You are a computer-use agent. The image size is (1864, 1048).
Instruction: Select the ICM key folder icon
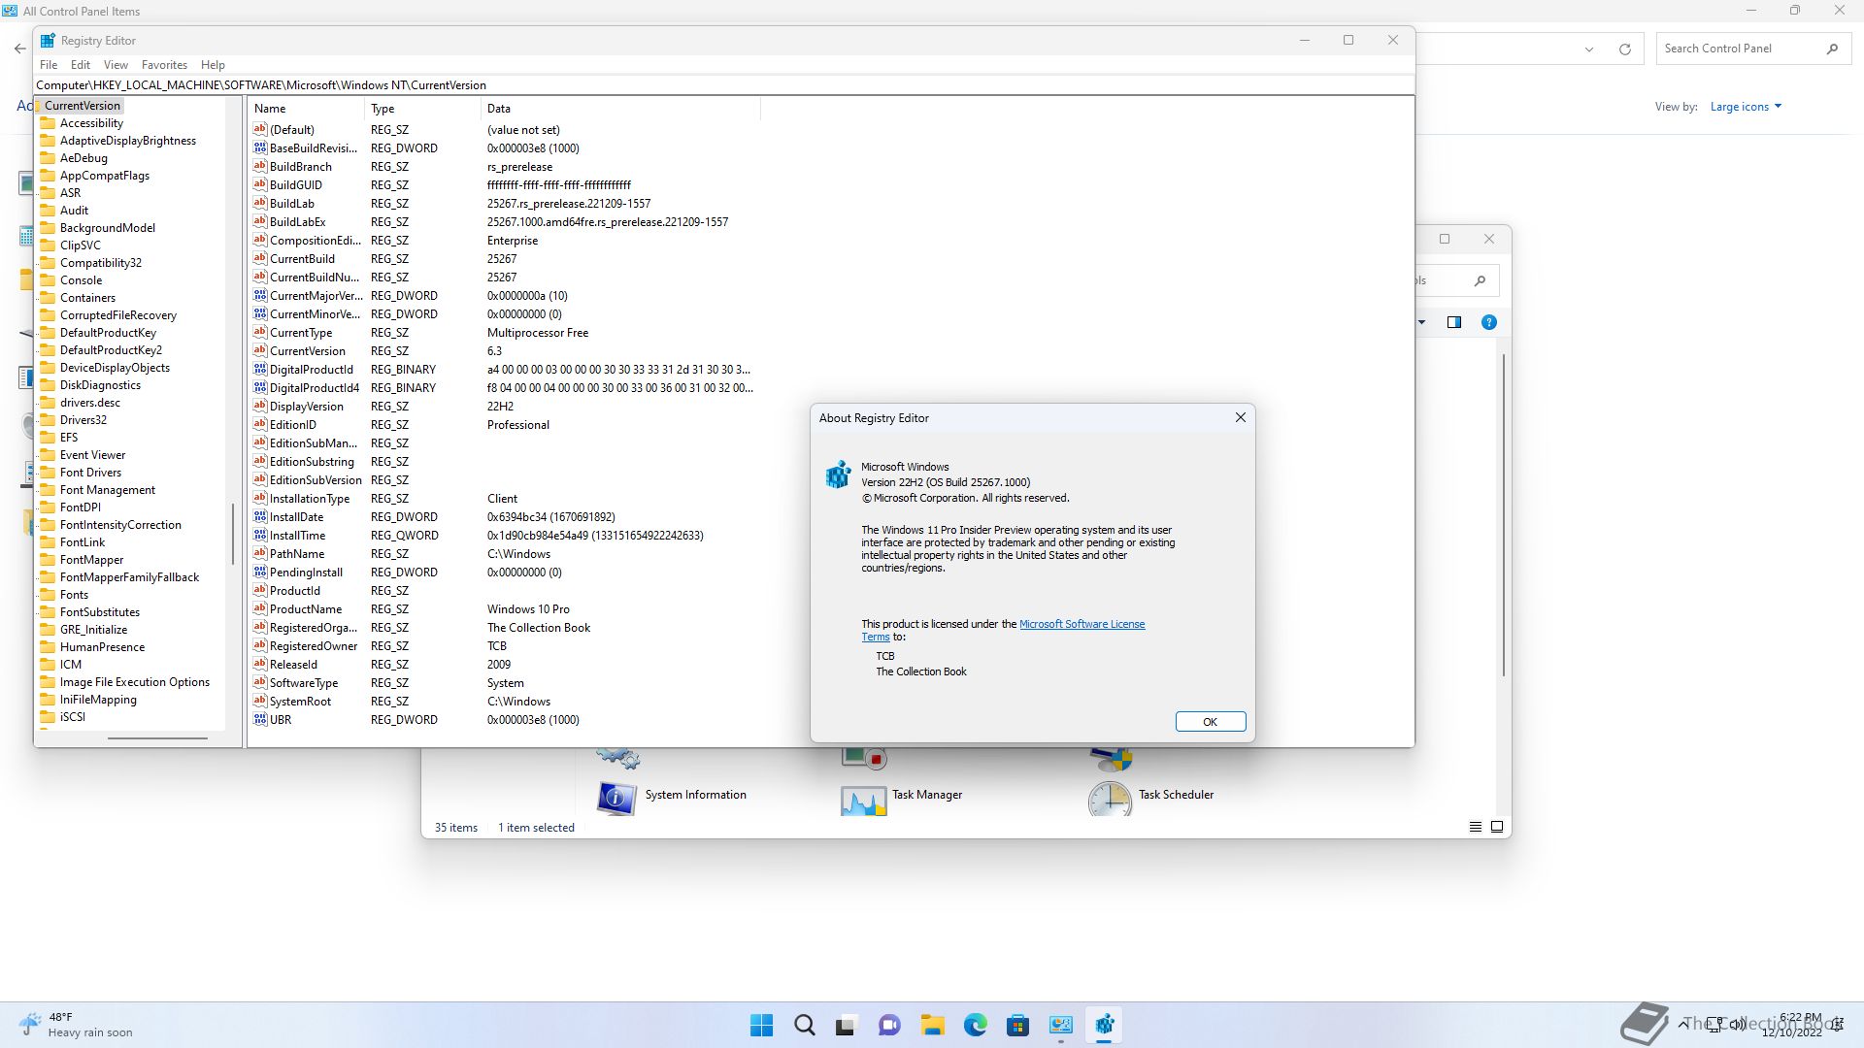(48, 665)
